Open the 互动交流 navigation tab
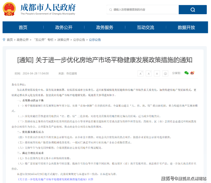 [145, 27]
